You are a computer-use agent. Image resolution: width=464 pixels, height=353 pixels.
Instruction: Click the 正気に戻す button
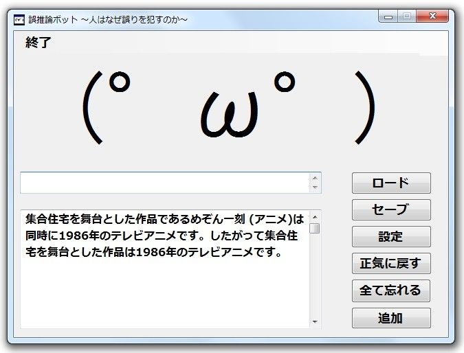391,263
